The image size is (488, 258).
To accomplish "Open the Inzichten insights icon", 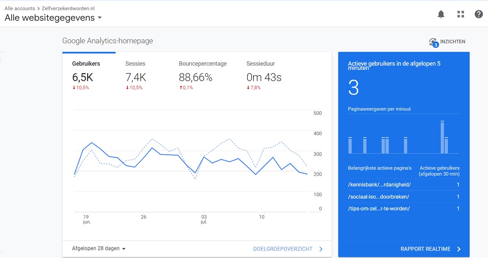I will pyautogui.click(x=434, y=42).
